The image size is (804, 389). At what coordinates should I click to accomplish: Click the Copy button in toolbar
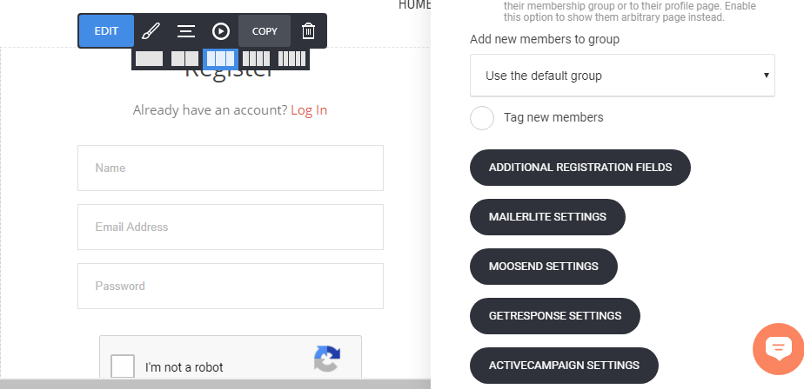click(x=265, y=31)
